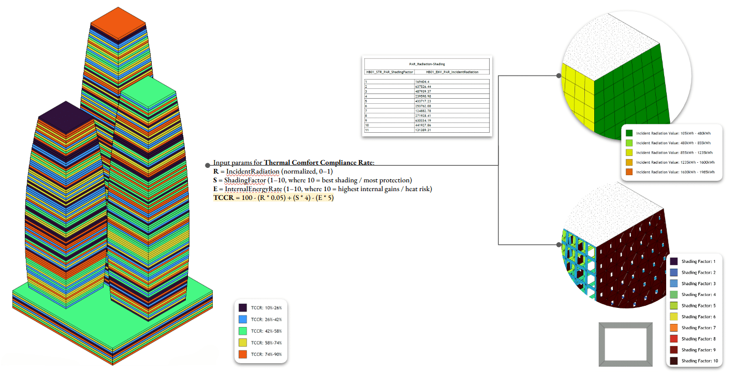Click the orange Shading Factor: 7 swatch
Viewport: 735px width, 374px height.
tap(674, 328)
